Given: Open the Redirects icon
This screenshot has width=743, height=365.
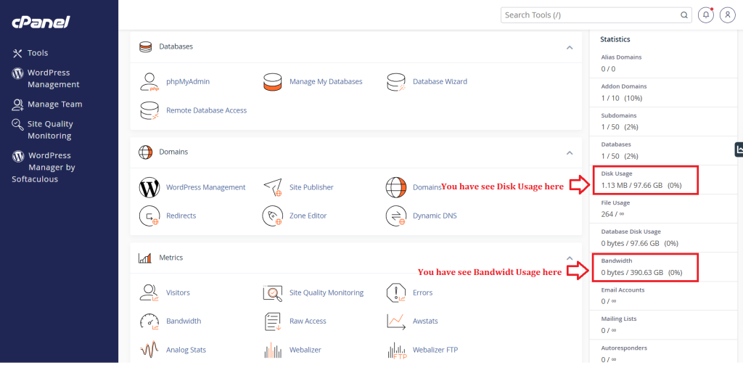Looking at the screenshot, I should click(149, 216).
